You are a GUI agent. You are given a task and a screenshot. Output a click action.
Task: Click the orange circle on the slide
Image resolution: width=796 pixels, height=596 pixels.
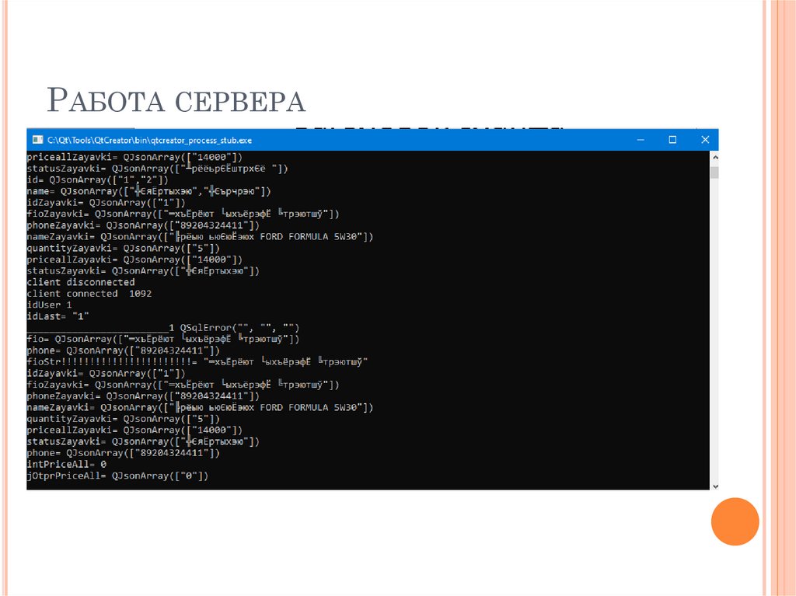(735, 521)
